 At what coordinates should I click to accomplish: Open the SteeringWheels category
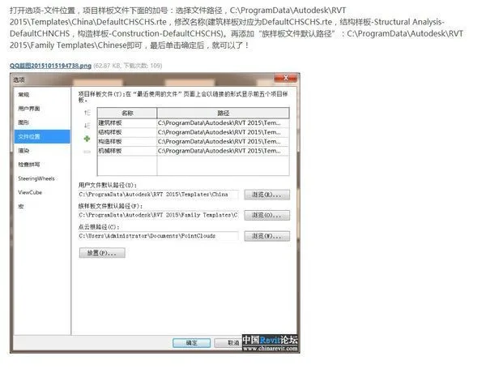click(x=36, y=178)
